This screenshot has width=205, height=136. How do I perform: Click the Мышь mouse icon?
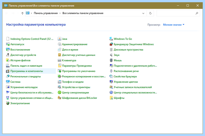pos(111,60)
